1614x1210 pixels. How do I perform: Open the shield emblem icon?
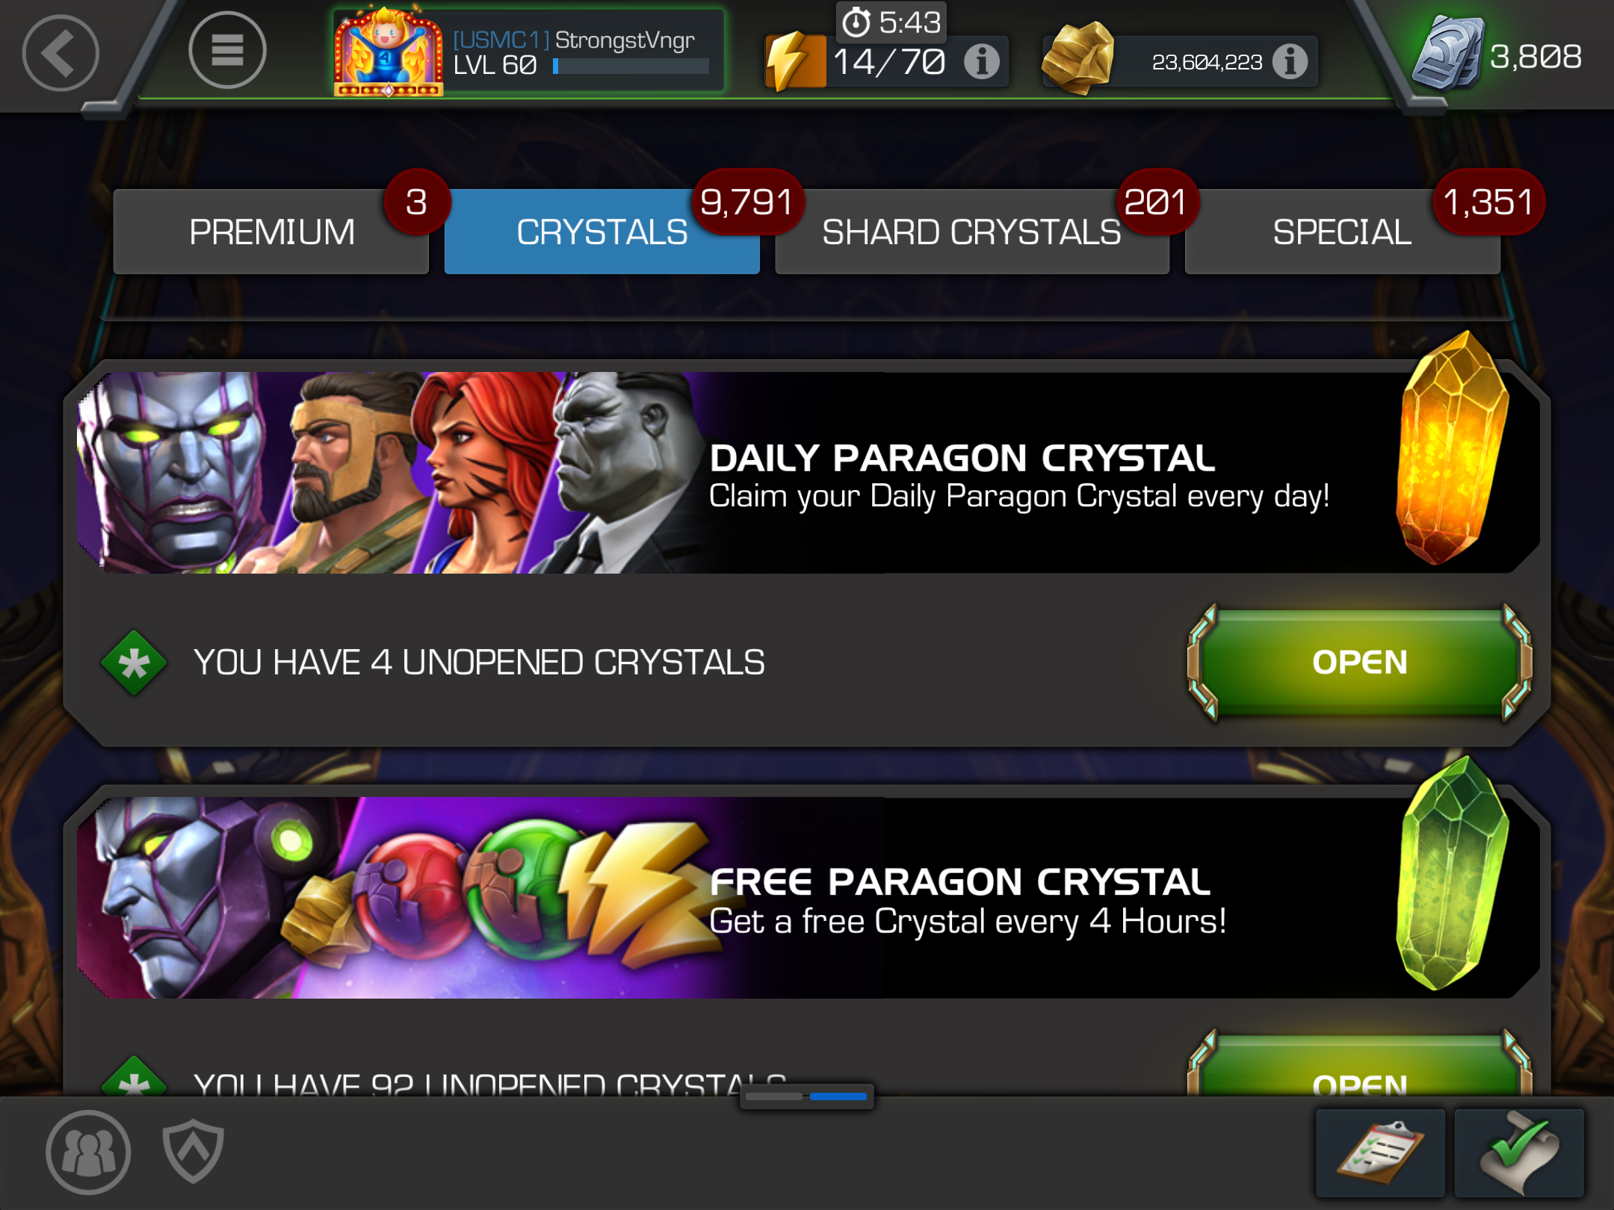194,1150
